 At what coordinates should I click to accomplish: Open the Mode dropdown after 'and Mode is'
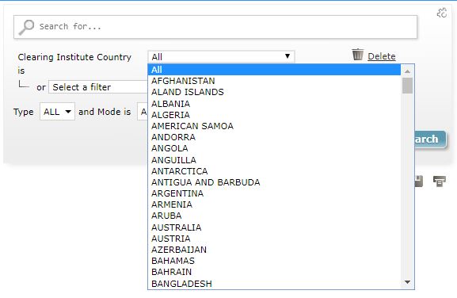tap(143, 112)
